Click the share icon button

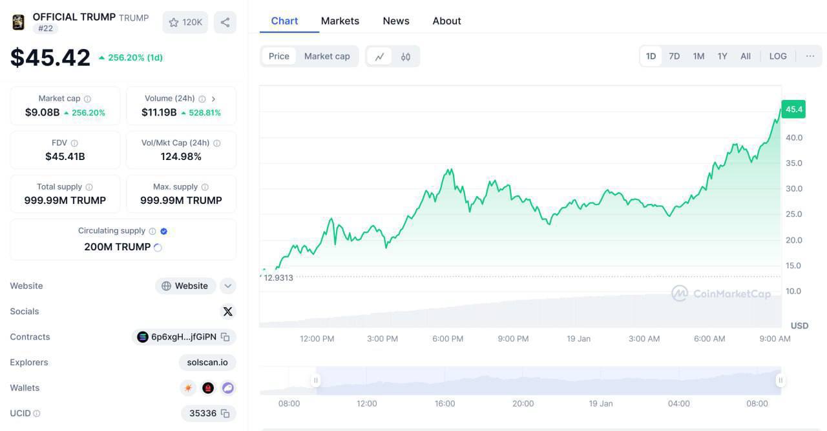tap(225, 23)
